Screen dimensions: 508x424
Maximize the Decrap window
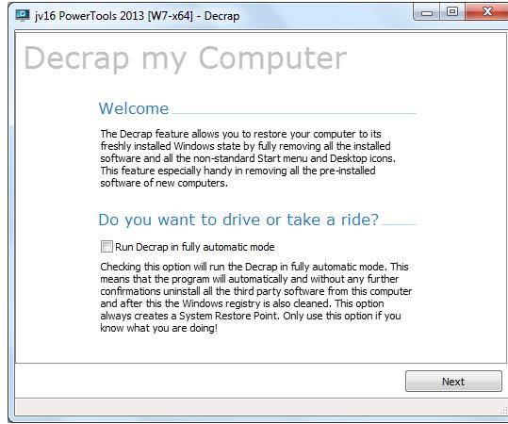[x=452, y=12]
